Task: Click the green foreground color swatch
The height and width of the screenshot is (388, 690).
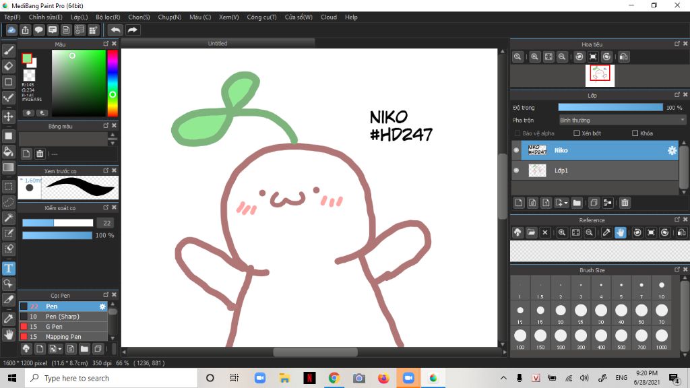Action: (x=27, y=59)
